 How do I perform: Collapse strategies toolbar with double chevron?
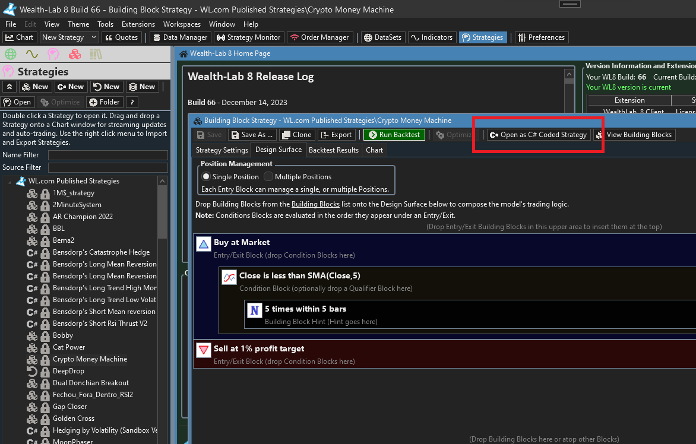9,87
